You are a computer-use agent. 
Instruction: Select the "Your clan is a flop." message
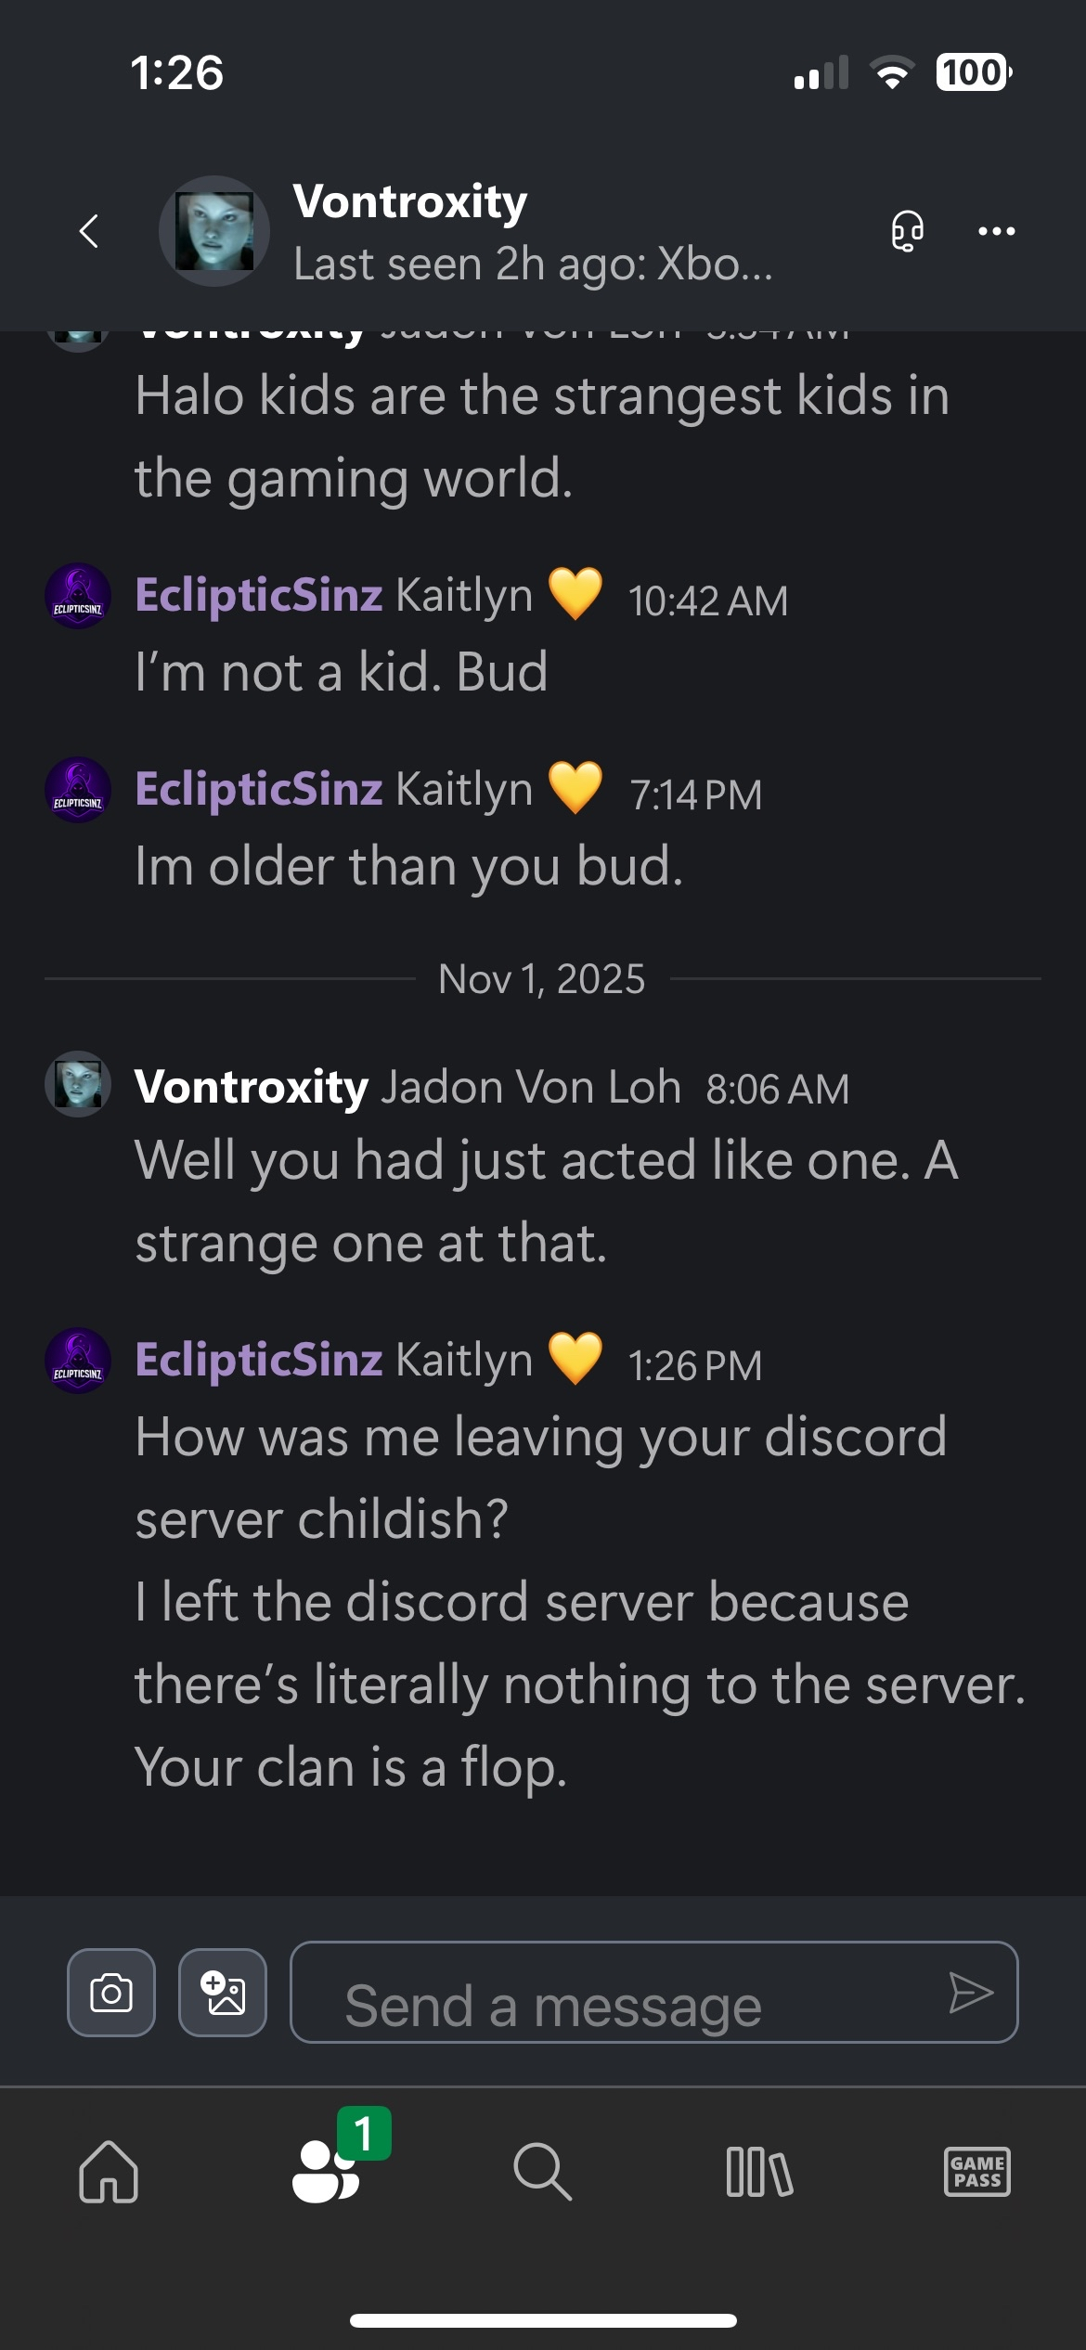pos(351,1767)
